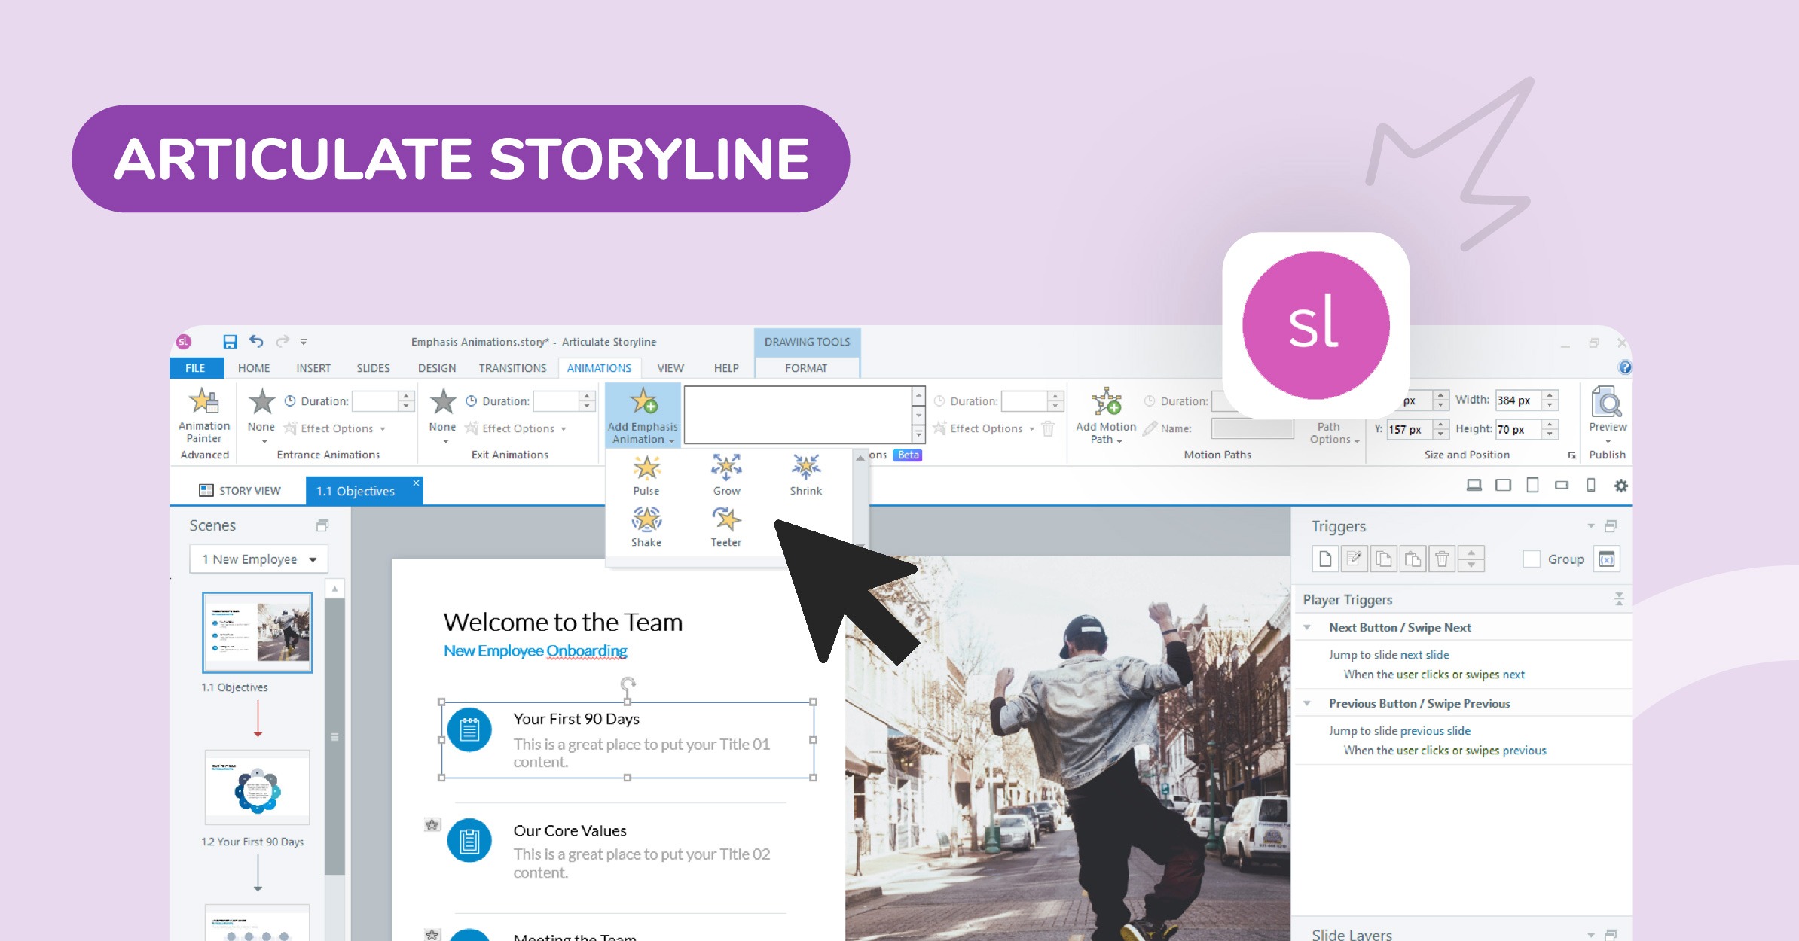Open player settings gear icon
This screenshot has width=1799, height=941.
click(1621, 486)
